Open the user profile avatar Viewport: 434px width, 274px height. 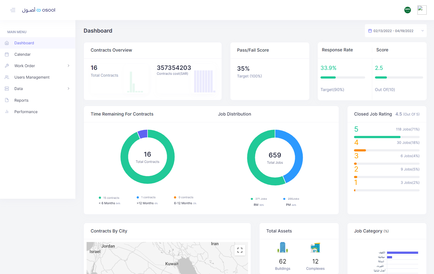(x=422, y=10)
